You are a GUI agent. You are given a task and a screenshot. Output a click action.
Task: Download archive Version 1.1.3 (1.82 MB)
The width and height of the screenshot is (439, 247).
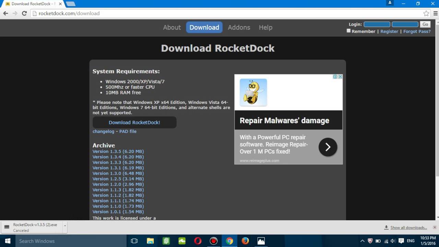[x=118, y=190]
